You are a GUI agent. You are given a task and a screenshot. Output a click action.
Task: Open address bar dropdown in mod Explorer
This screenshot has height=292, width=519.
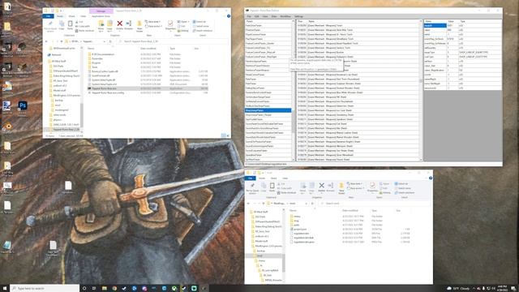point(307,204)
